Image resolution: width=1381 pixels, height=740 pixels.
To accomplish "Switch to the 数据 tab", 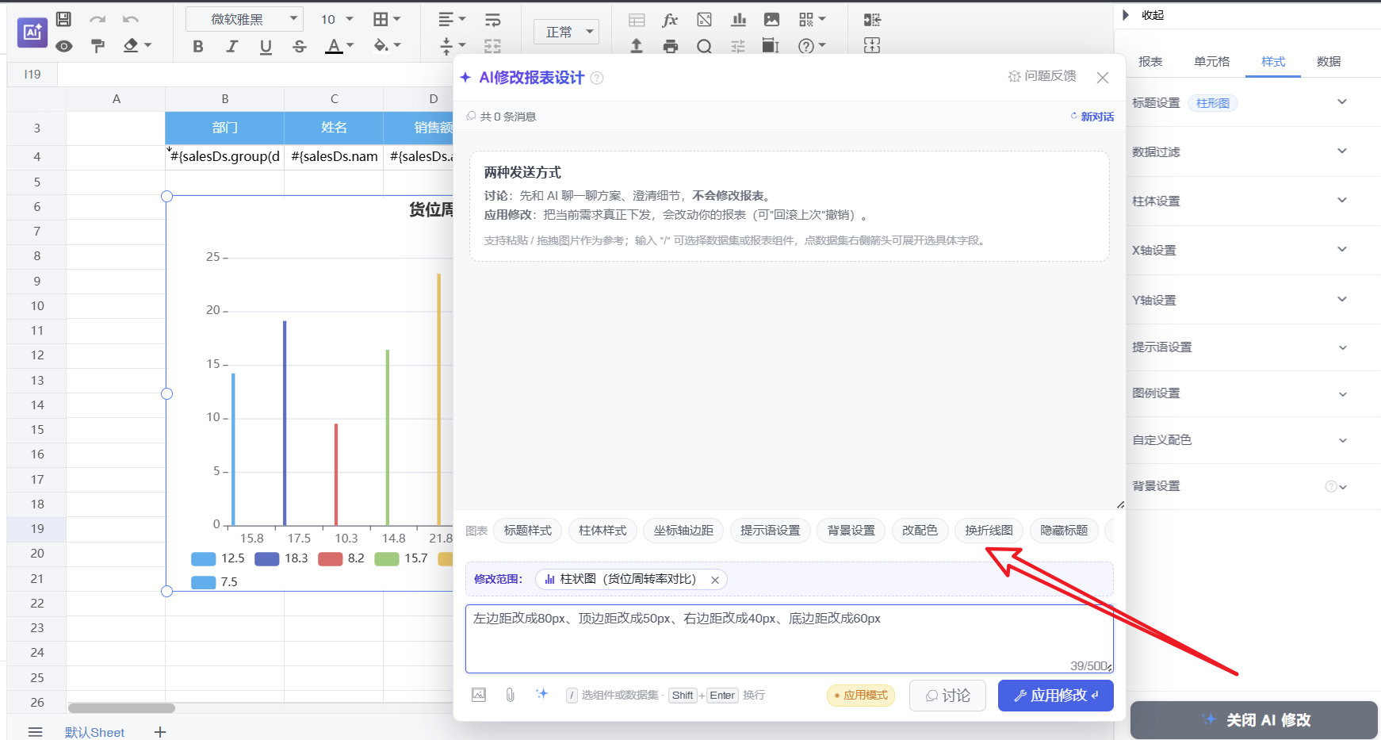I will click(x=1329, y=62).
